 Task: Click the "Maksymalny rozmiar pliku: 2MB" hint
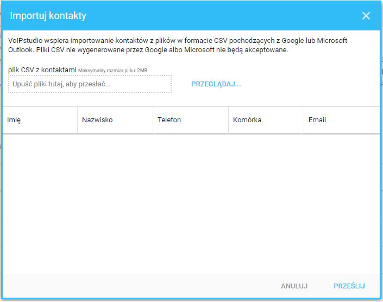(x=112, y=71)
